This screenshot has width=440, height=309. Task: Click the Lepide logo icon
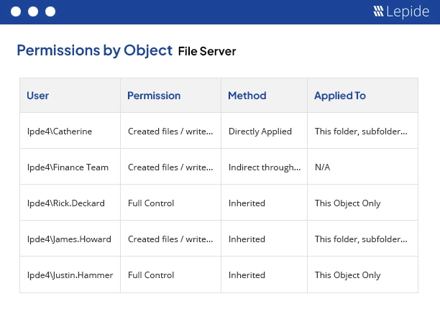[378, 11]
